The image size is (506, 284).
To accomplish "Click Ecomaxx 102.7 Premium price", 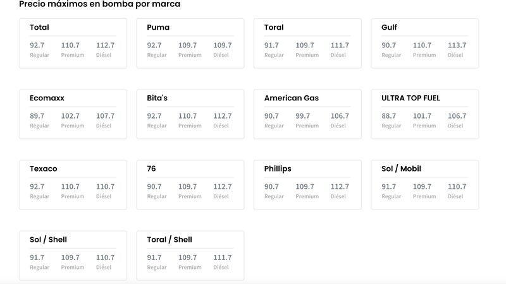I will 70,116.
